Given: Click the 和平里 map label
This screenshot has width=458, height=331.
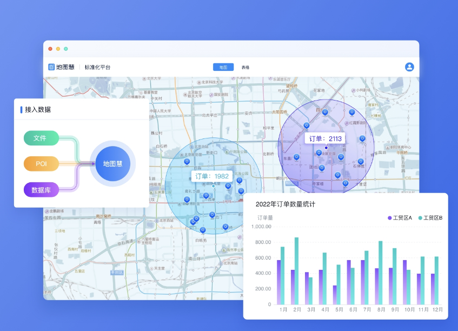Looking at the screenshot, I should (x=268, y=128).
